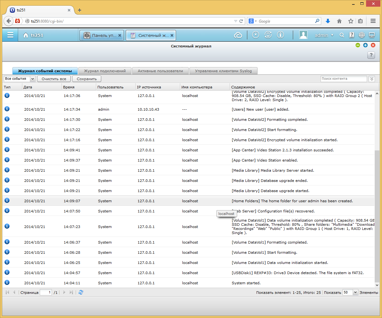Select the Media Library Server started row
Viewport: 382px width, 318px height.
pos(188,170)
